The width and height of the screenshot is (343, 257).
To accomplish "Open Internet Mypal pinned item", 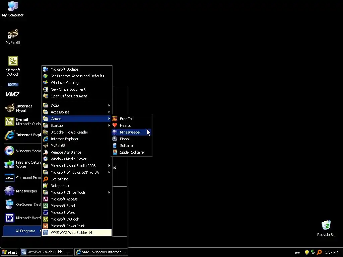I will point(22,108).
